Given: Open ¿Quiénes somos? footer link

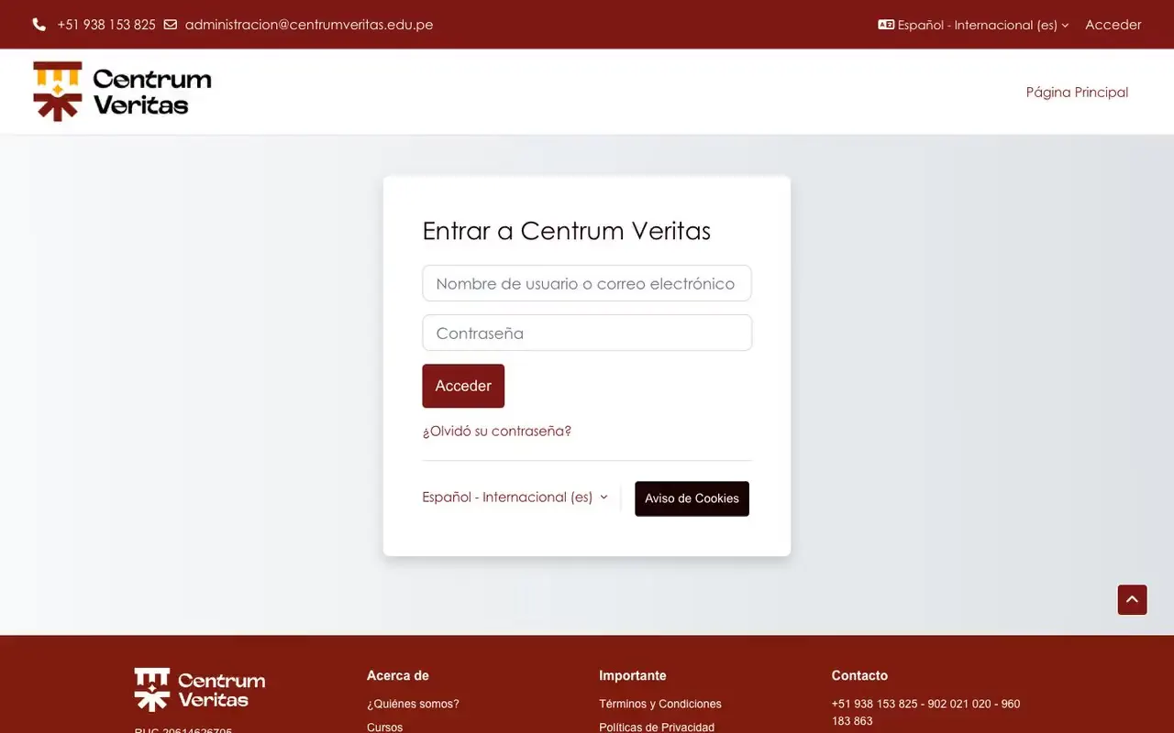Looking at the screenshot, I should pyautogui.click(x=413, y=704).
